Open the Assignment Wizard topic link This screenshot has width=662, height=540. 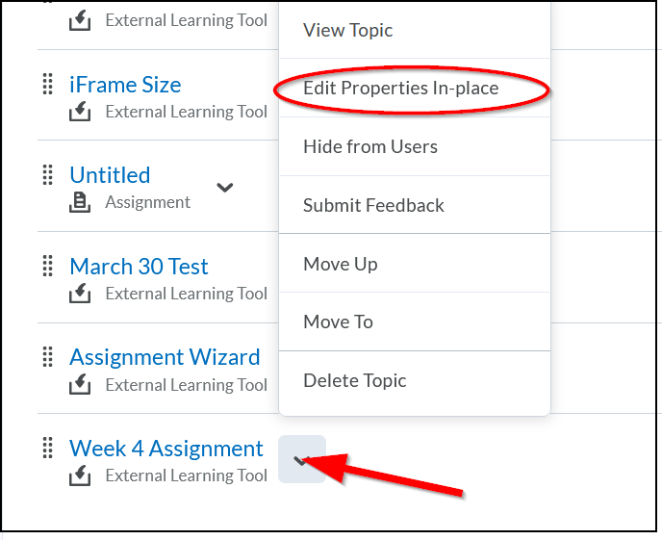coord(165,357)
